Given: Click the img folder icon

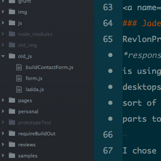Looking at the screenshot, I should [x=12, y=12].
